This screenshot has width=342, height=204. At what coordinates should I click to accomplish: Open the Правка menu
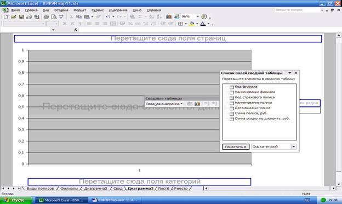[x=31, y=10]
